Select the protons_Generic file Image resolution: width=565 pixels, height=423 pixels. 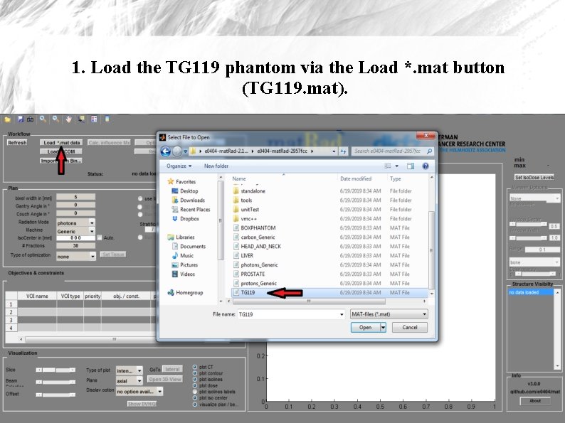[x=329, y=284]
